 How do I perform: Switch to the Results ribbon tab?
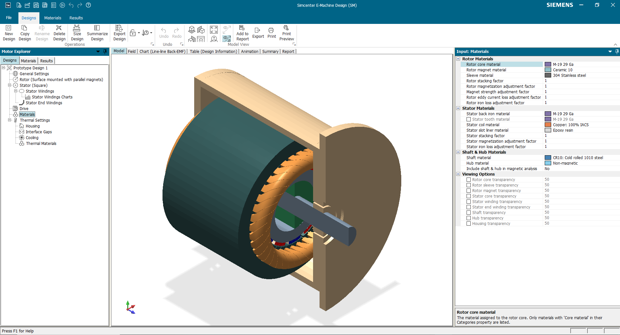point(76,18)
